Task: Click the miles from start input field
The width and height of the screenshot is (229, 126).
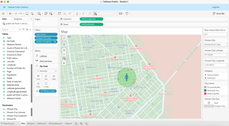Action: coord(216,34)
